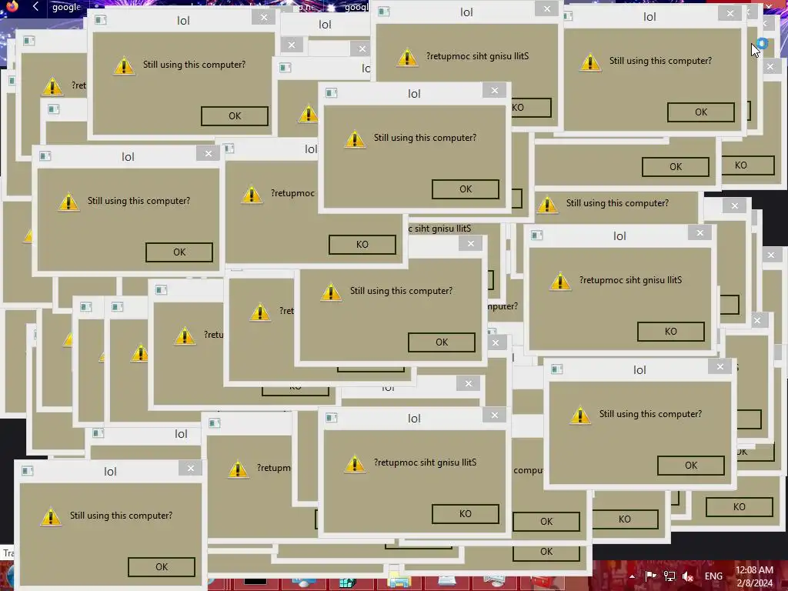Show hidden system tray icons
The height and width of the screenshot is (591, 788).
[x=633, y=576]
